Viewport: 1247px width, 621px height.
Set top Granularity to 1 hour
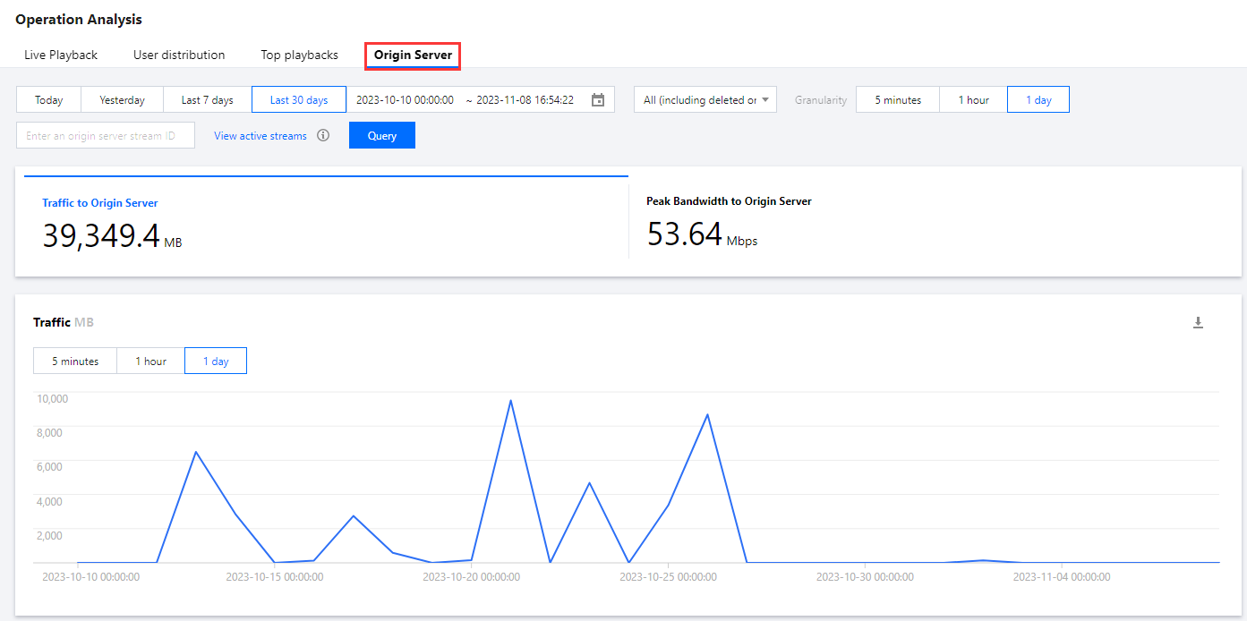pos(974,99)
